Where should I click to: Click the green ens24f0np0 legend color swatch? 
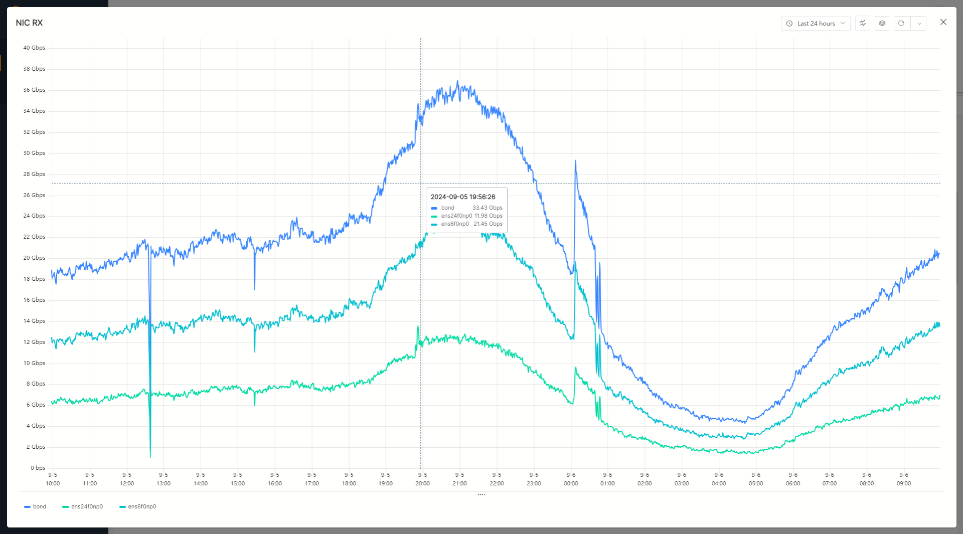click(x=65, y=507)
